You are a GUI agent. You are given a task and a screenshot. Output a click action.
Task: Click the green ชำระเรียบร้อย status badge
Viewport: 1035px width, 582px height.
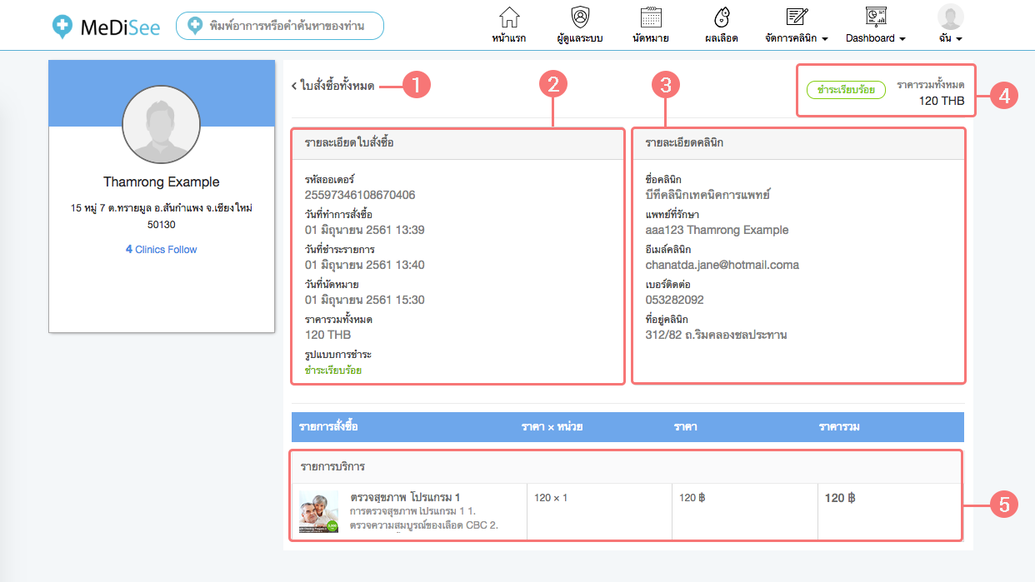tap(845, 90)
